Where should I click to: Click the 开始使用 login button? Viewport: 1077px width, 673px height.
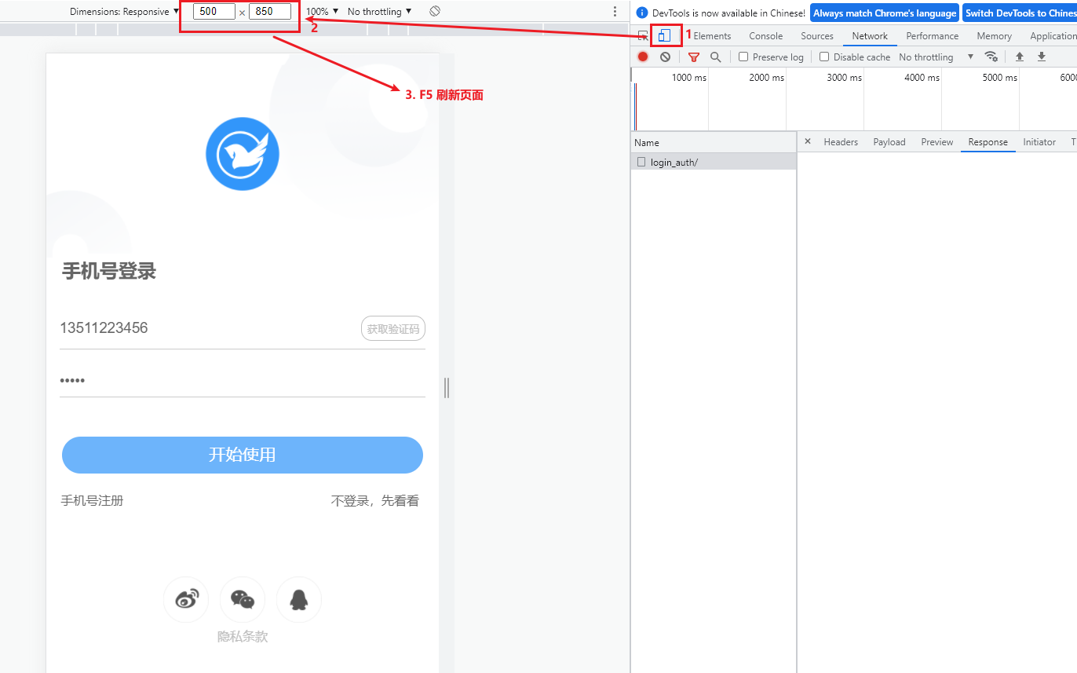click(x=243, y=455)
